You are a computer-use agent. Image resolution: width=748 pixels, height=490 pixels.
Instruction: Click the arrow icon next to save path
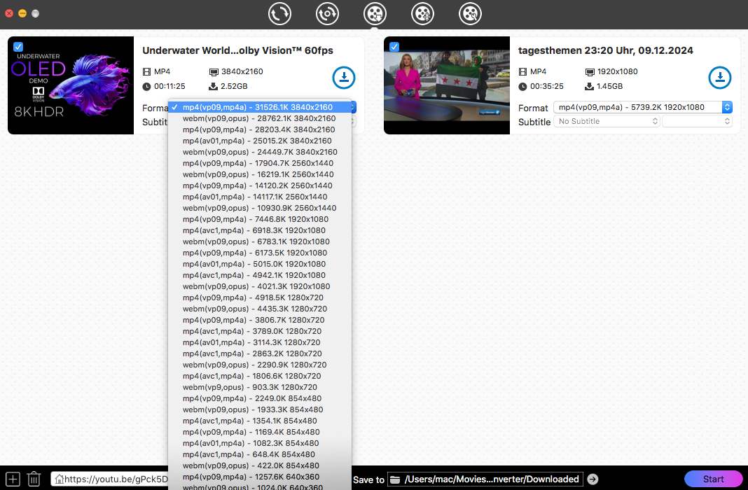[593, 479]
